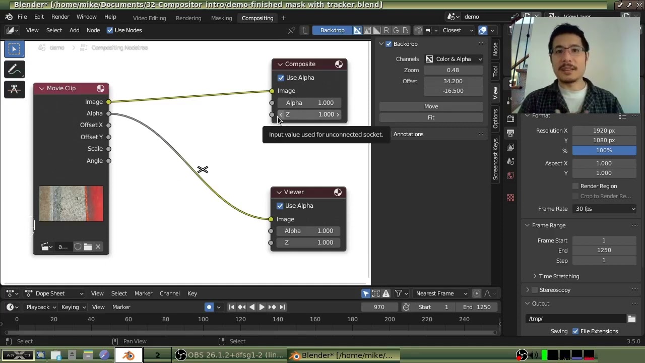Disable the Backdrop checkbox in sidebar
This screenshot has height=363, width=645.
tap(389, 44)
